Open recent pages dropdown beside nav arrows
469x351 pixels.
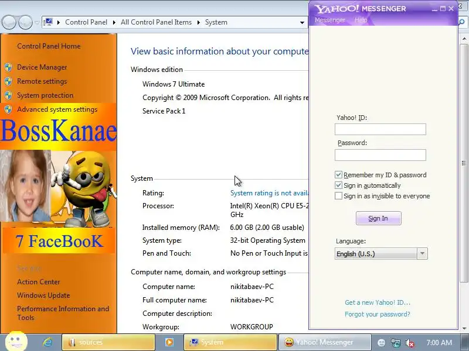37,22
